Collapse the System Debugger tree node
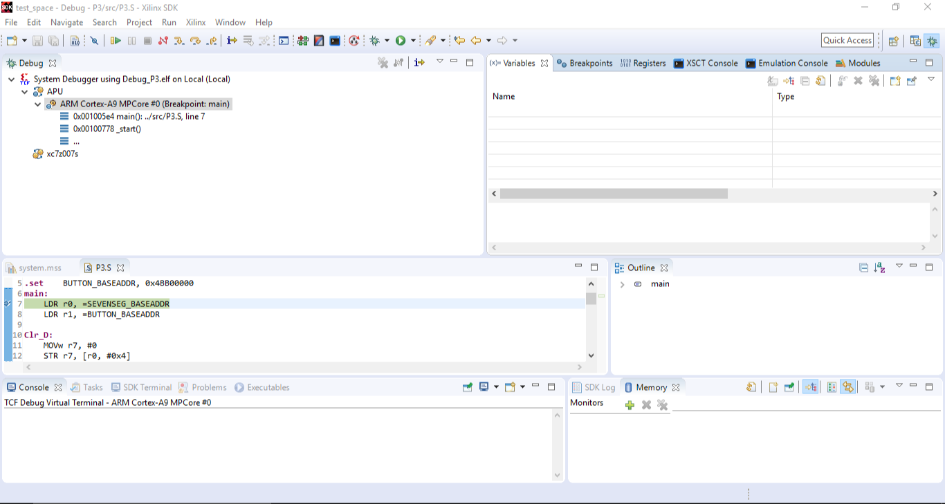 [x=11, y=80]
